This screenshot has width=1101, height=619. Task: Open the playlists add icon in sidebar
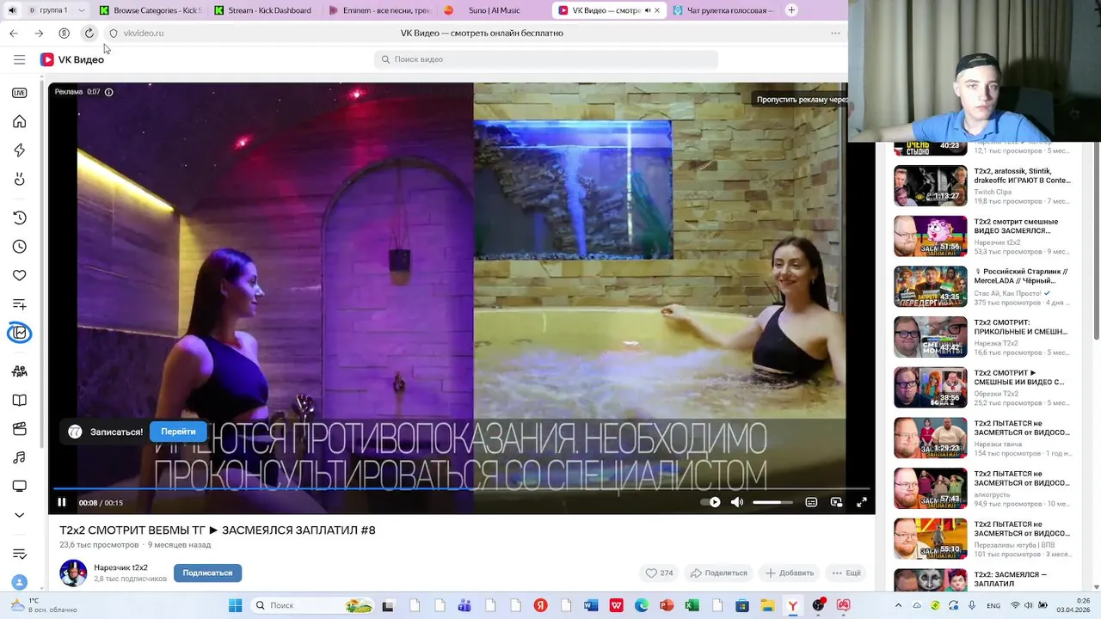click(19, 304)
